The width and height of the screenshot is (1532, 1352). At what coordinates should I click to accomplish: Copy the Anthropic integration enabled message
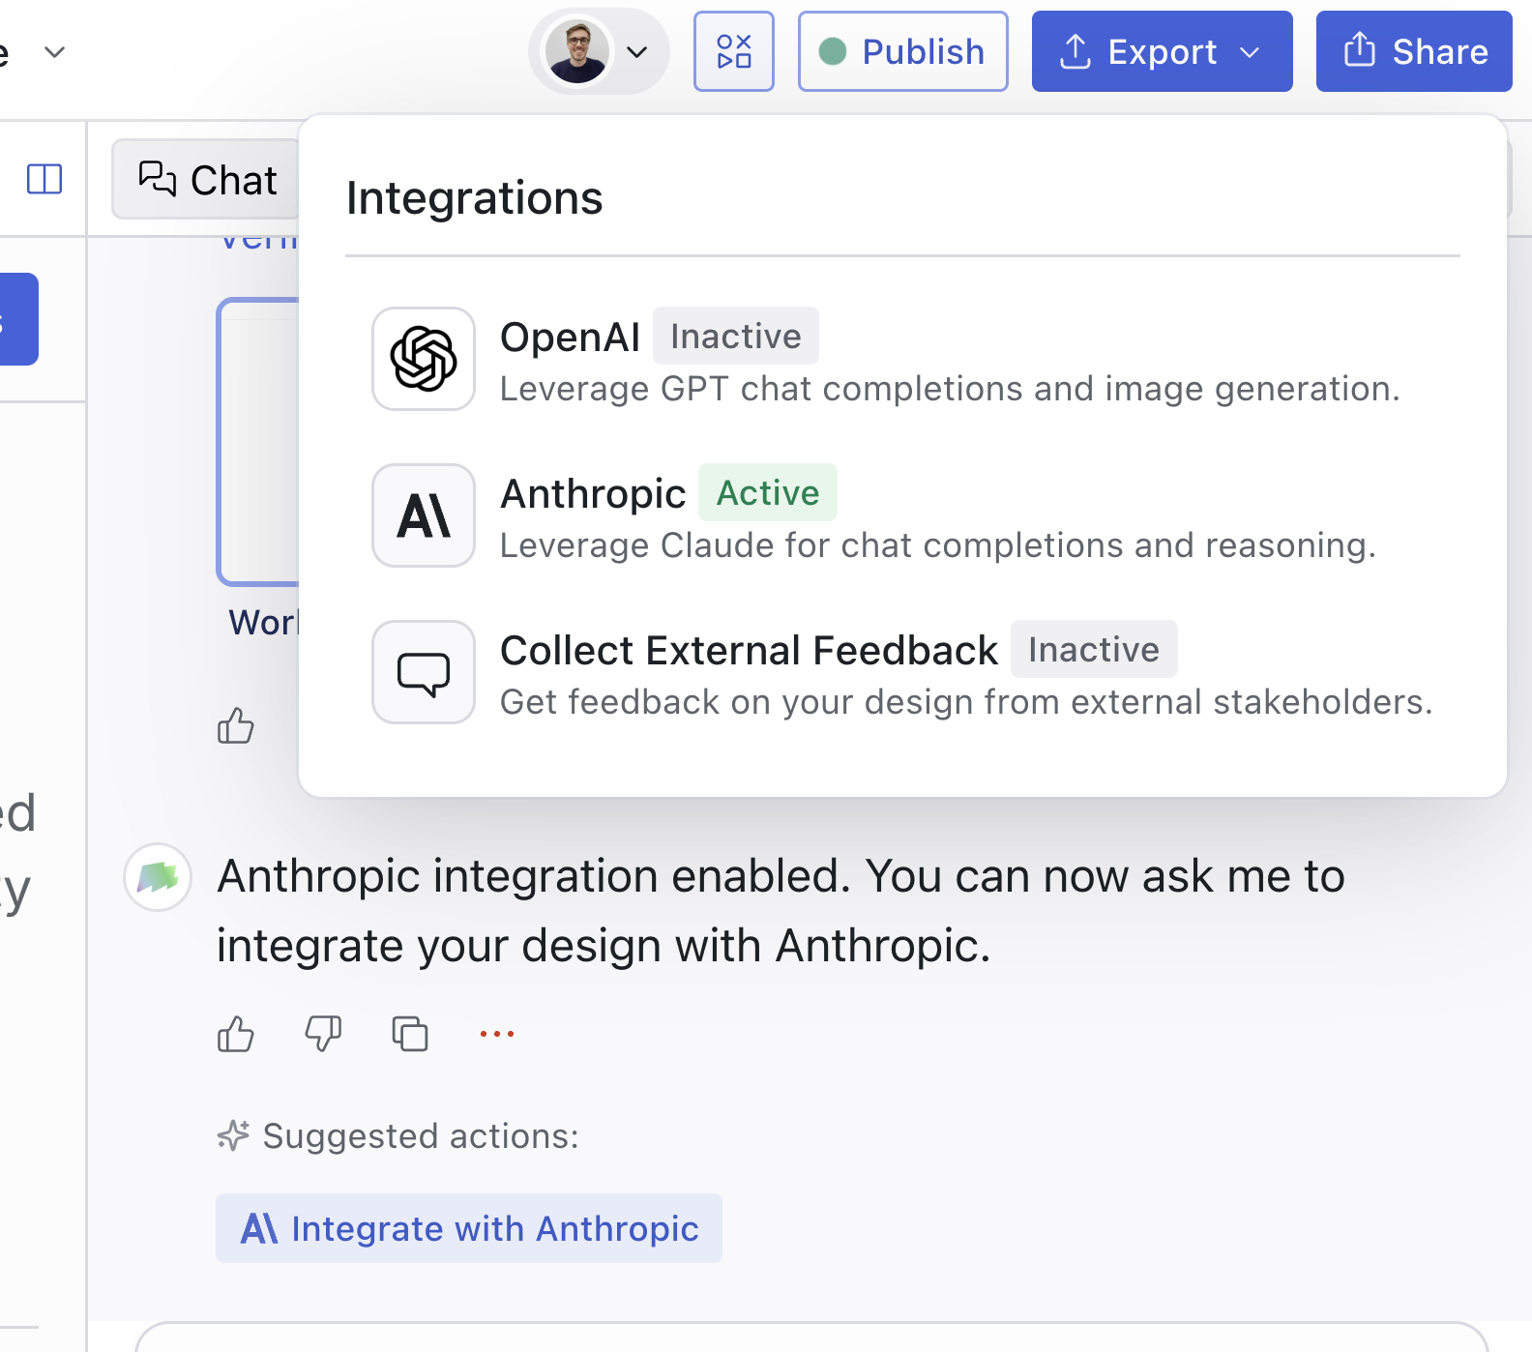[410, 1034]
